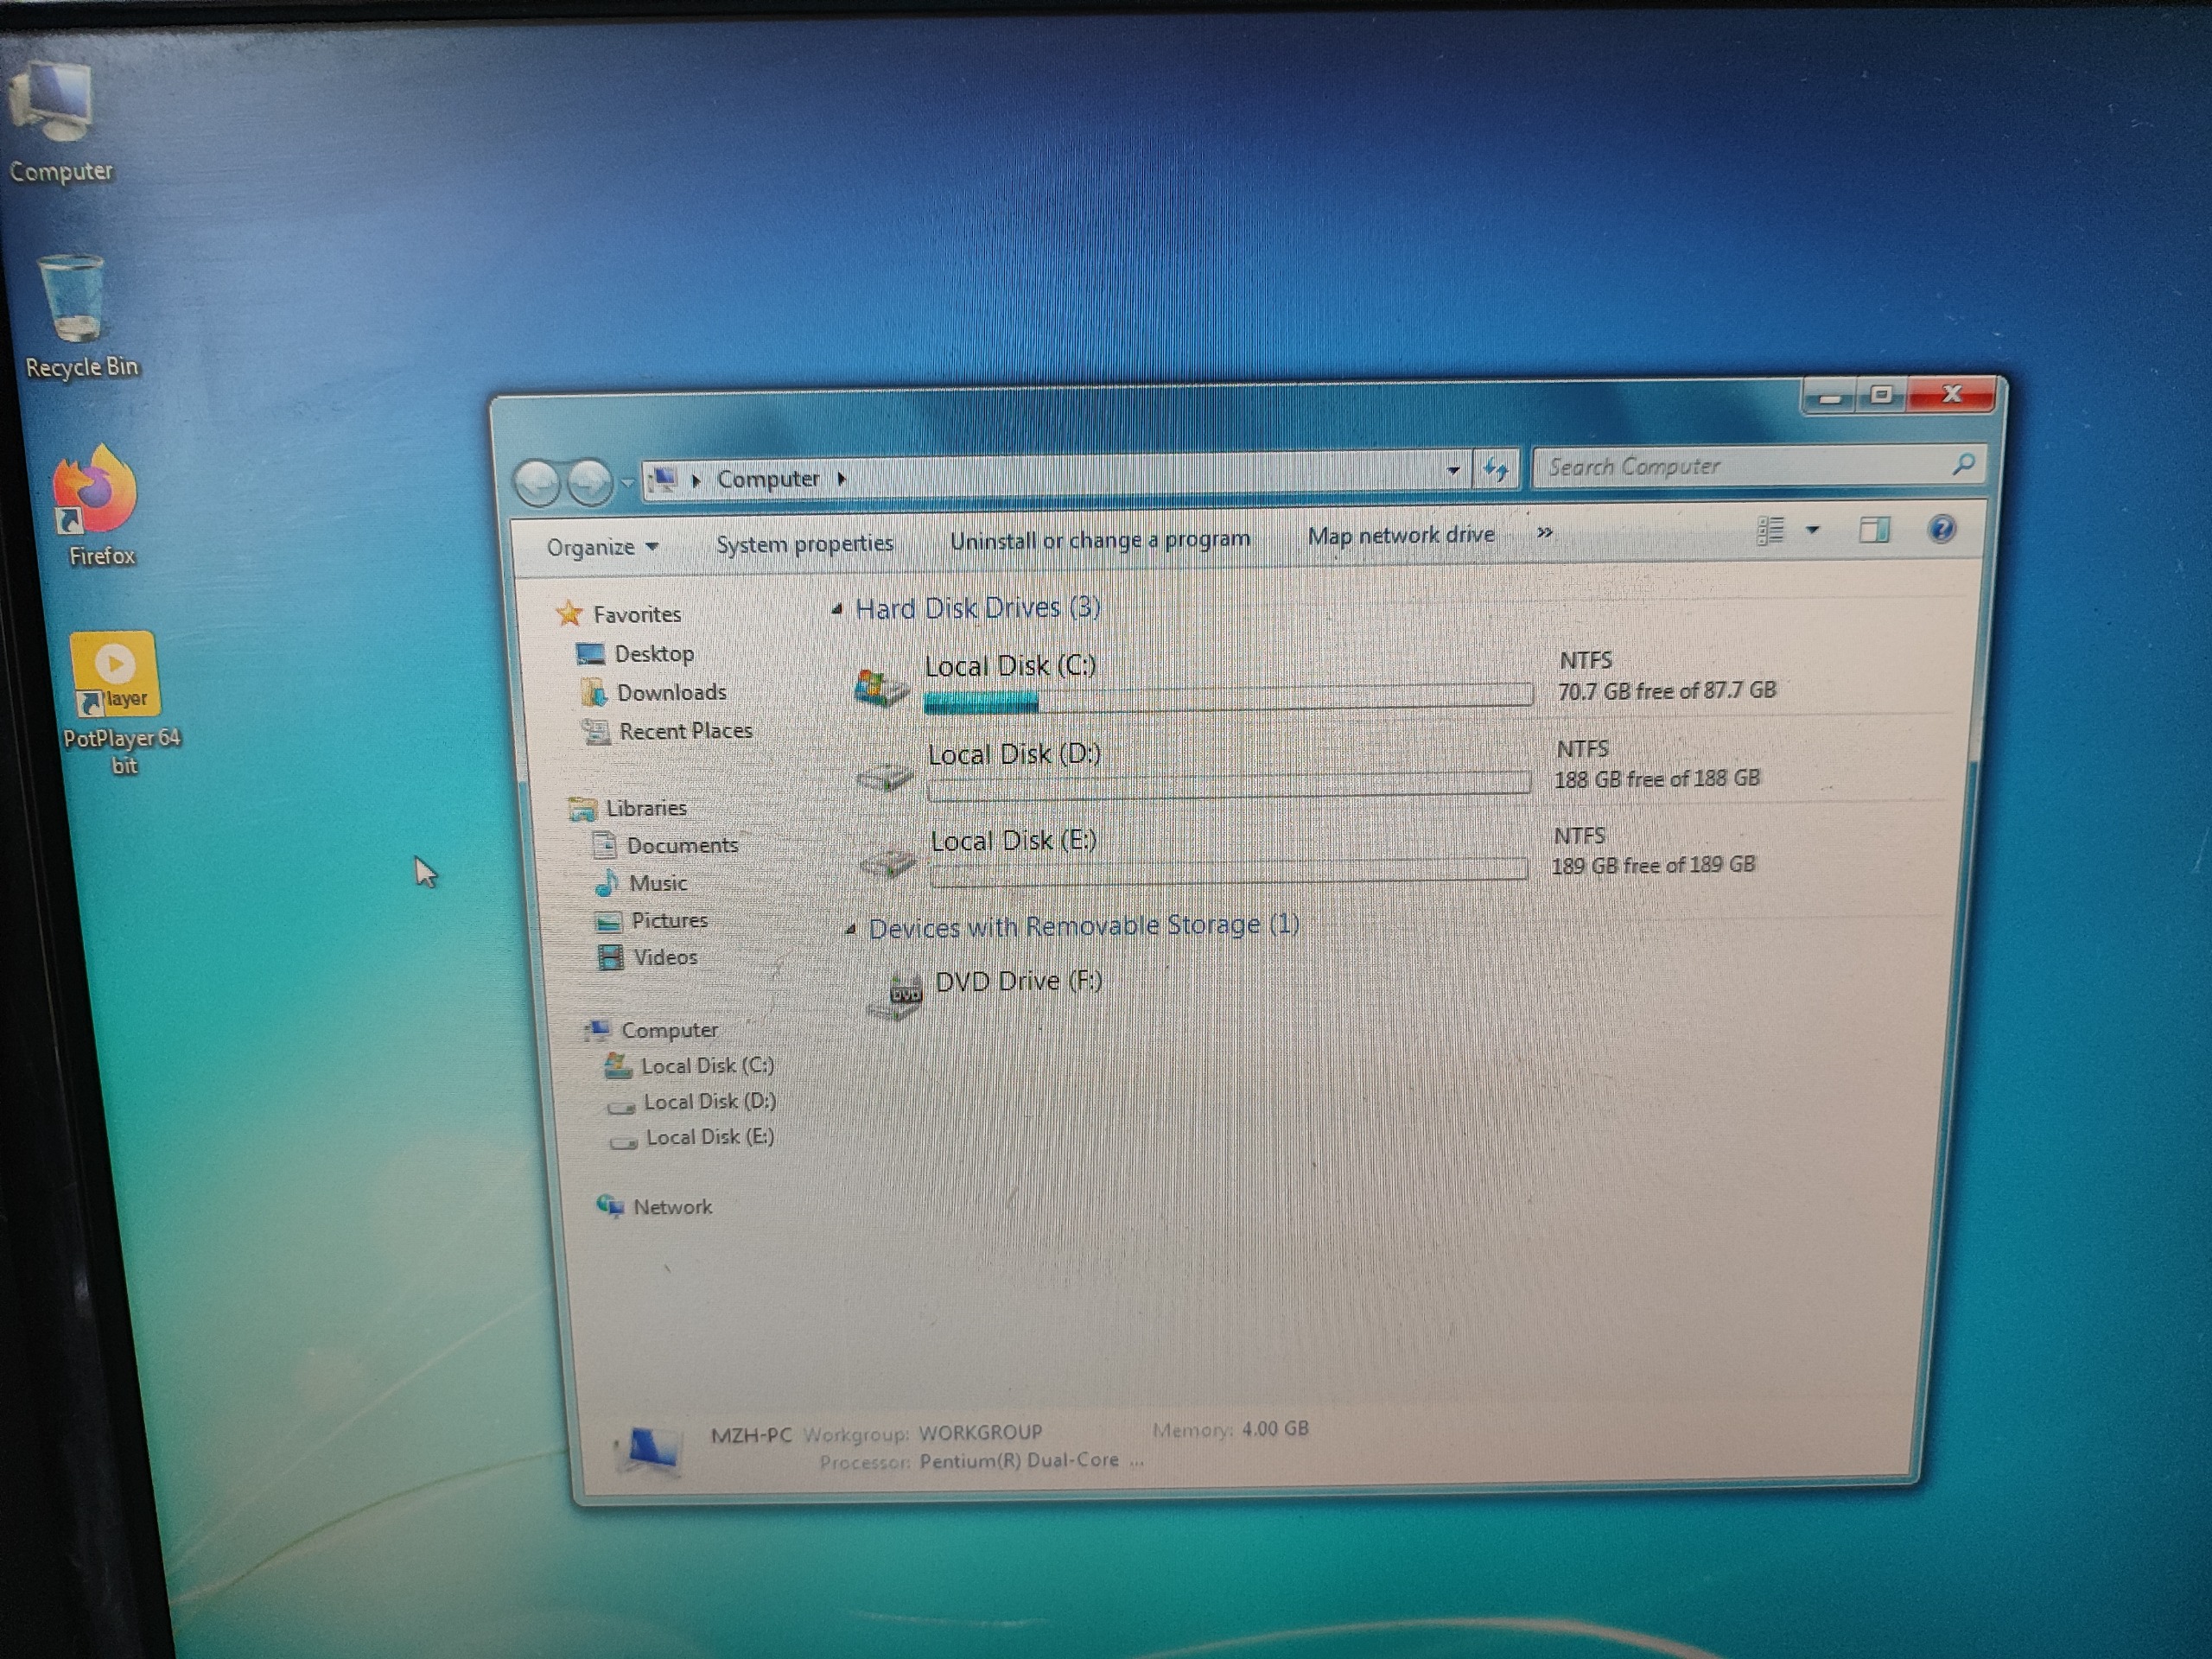The width and height of the screenshot is (2212, 1659).
Task: Open the Firefox desktop shortcut
Action: [97, 495]
